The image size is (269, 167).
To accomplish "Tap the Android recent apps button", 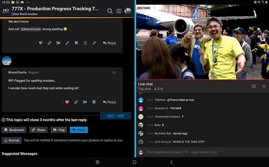I will 97,162.
